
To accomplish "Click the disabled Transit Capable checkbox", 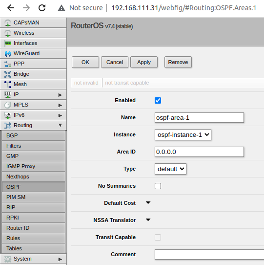I will [158, 237].
